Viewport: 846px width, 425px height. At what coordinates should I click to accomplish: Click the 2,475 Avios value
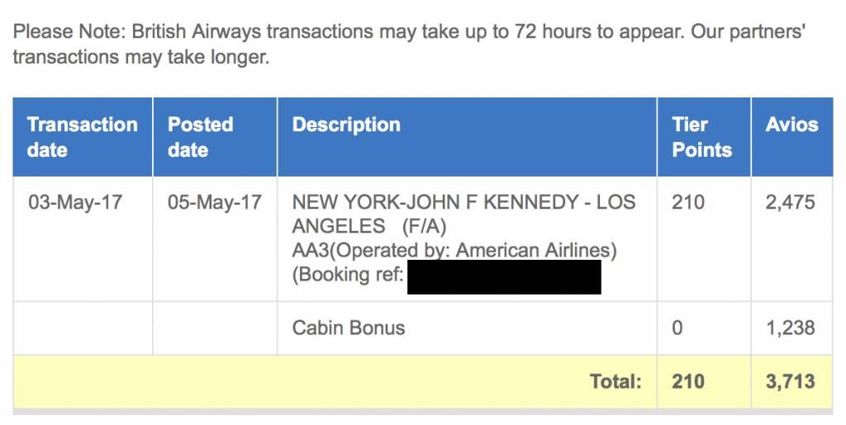point(790,202)
